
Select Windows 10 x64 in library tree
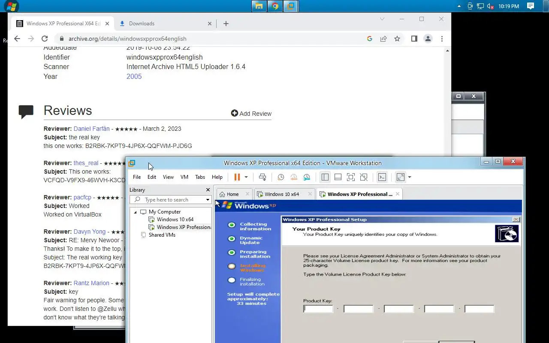click(175, 220)
